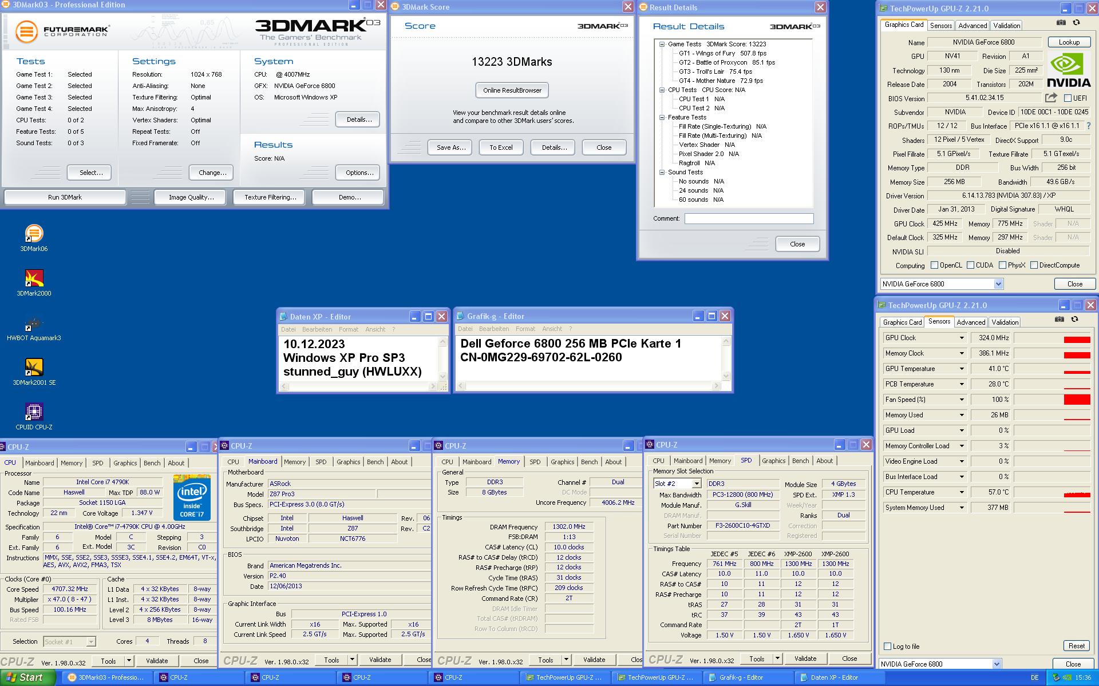
Task: Click the CPU Temperature sensor graph
Action: point(1052,492)
